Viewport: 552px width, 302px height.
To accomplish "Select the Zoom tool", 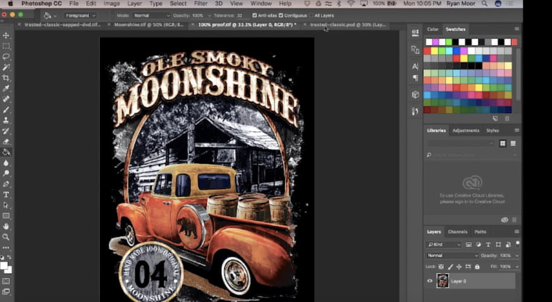I will (x=6, y=237).
